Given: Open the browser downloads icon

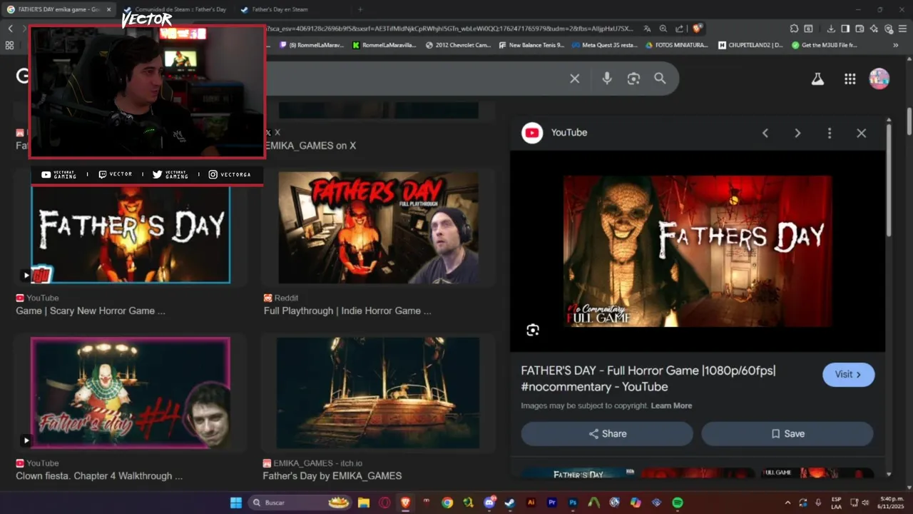Looking at the screenshot, I should pyautogui.click(x=831, y=29).
